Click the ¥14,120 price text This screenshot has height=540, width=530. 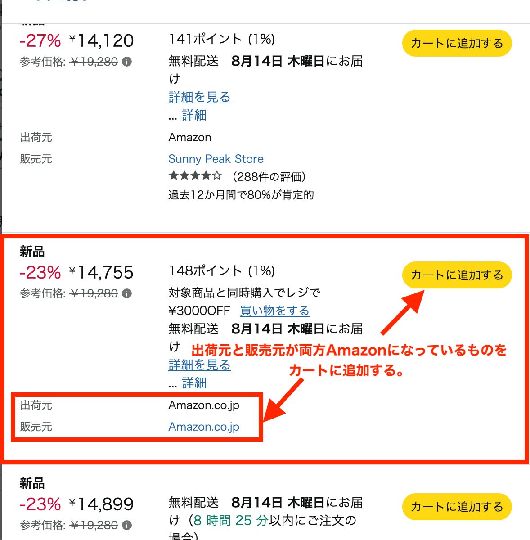pyautogui.click(x=101, y=41)
